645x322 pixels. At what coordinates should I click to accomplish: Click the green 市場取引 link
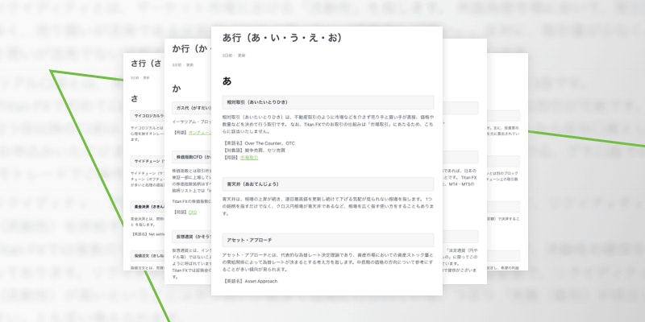pyautogui.click(x=252, y=159)
